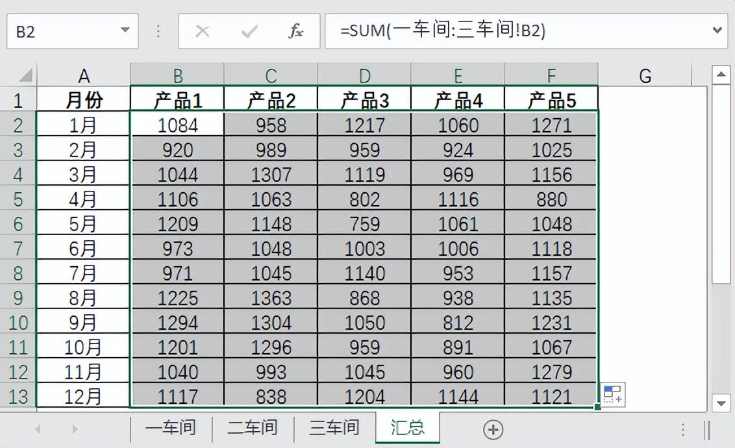
Task: Click the cell containing 838
Action: pos(271,396)
